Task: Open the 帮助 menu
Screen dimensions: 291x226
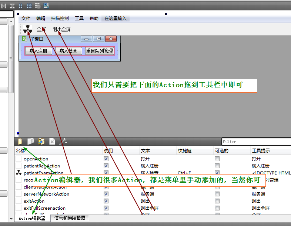Action: click(x=94, y=19)
